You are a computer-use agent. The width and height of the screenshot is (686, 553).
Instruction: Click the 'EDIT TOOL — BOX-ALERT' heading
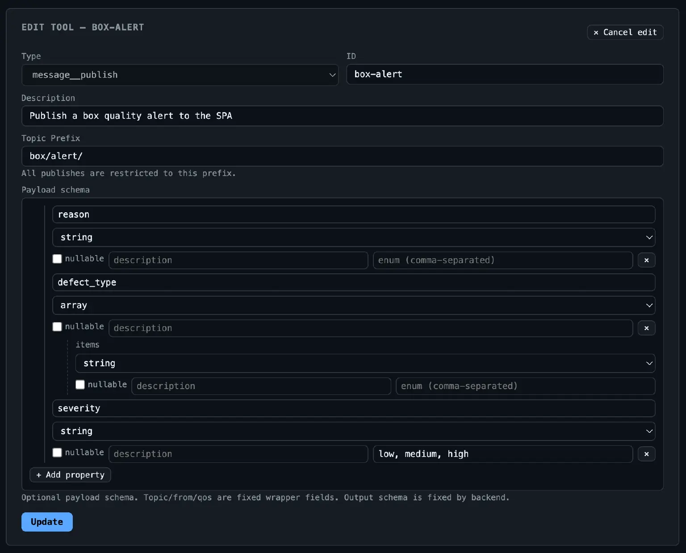83,27
